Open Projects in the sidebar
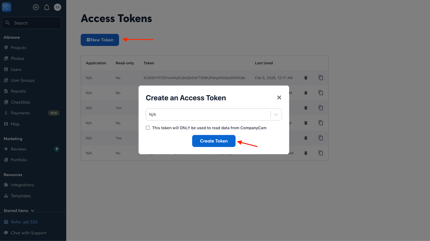 pos(18,48)
